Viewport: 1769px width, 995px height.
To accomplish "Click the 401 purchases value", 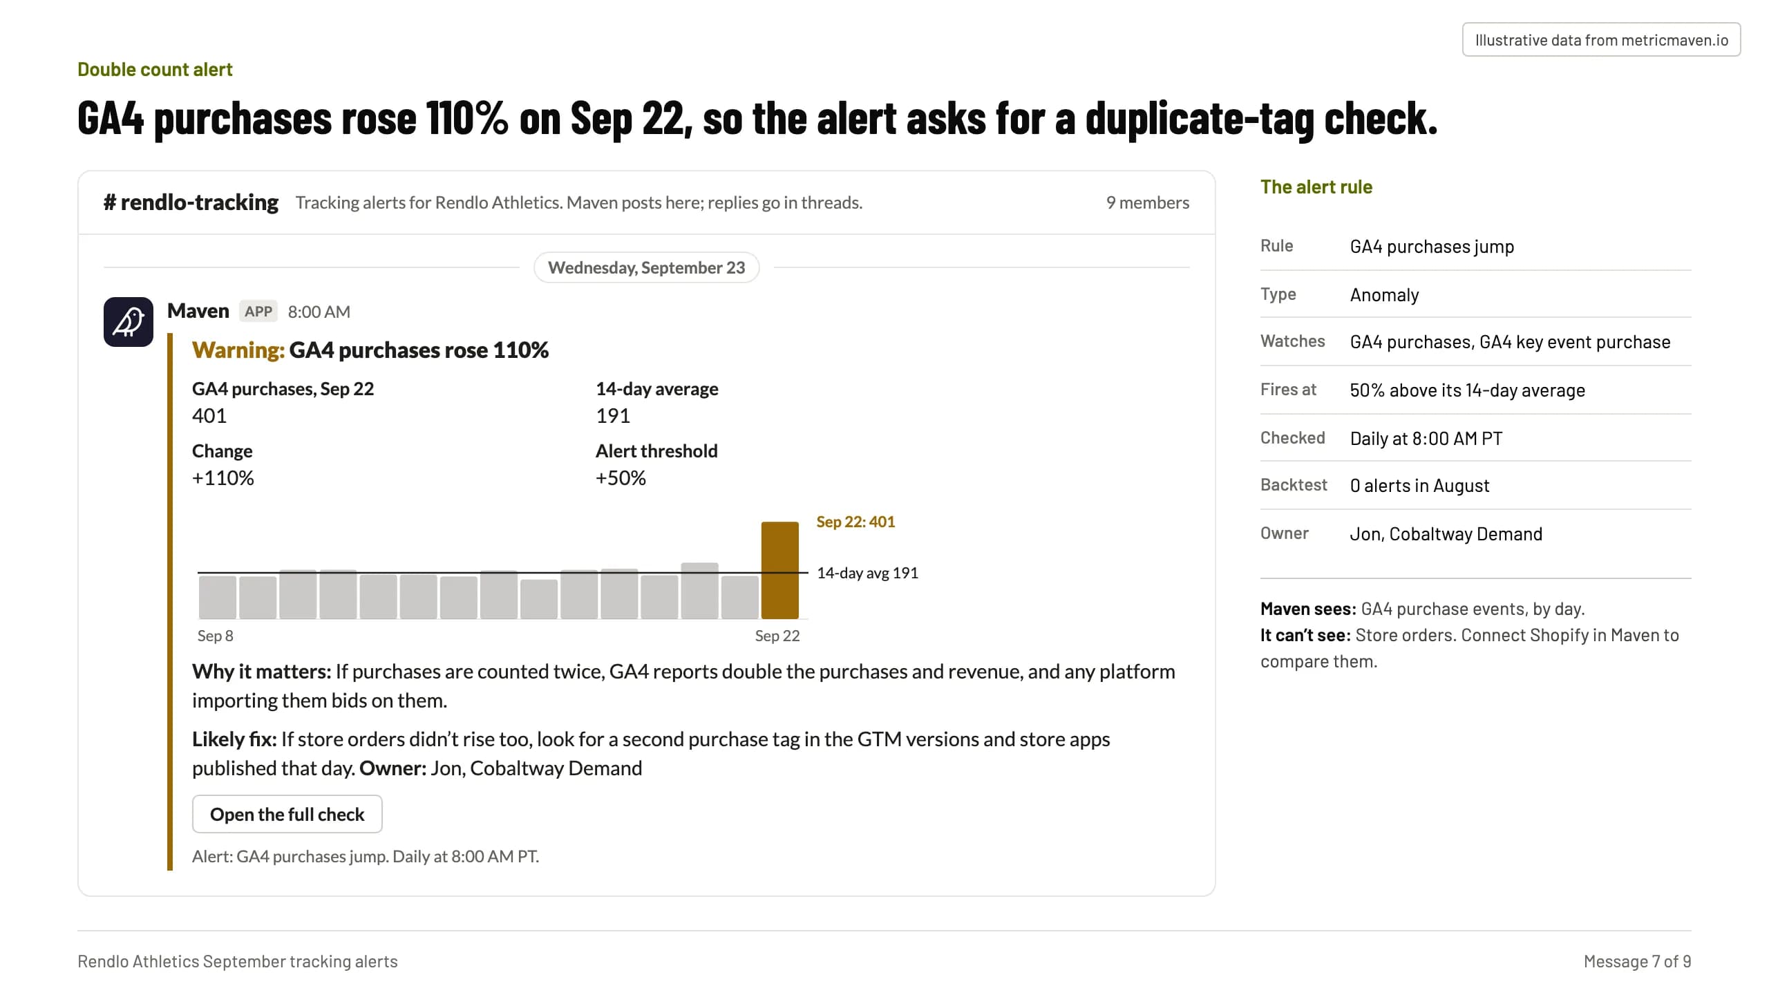I will click(x=209, y=416).
